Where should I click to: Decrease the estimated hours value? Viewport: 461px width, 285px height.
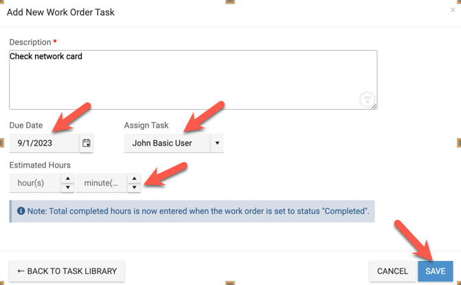coord(67,187)
